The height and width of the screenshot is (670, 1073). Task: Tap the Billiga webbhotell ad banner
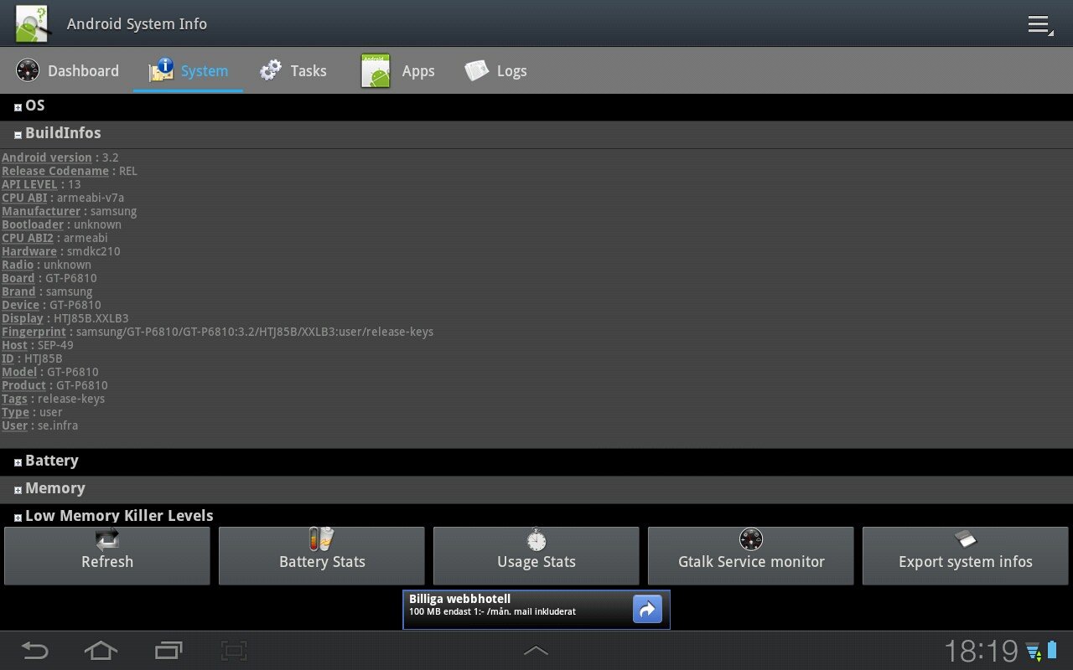pos(536,610)
